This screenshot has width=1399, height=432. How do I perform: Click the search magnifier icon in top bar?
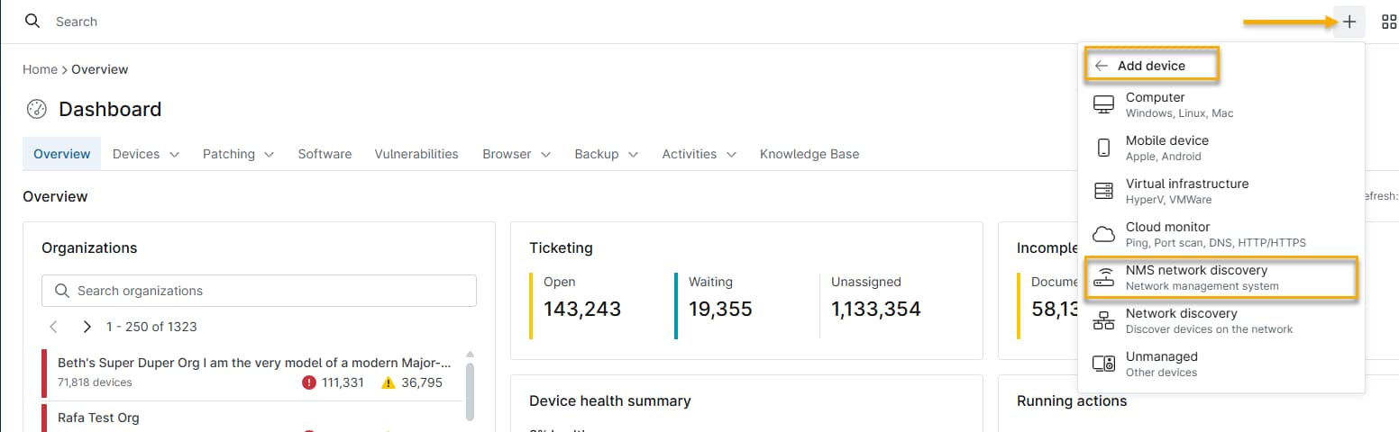click(x=32, y=21)
